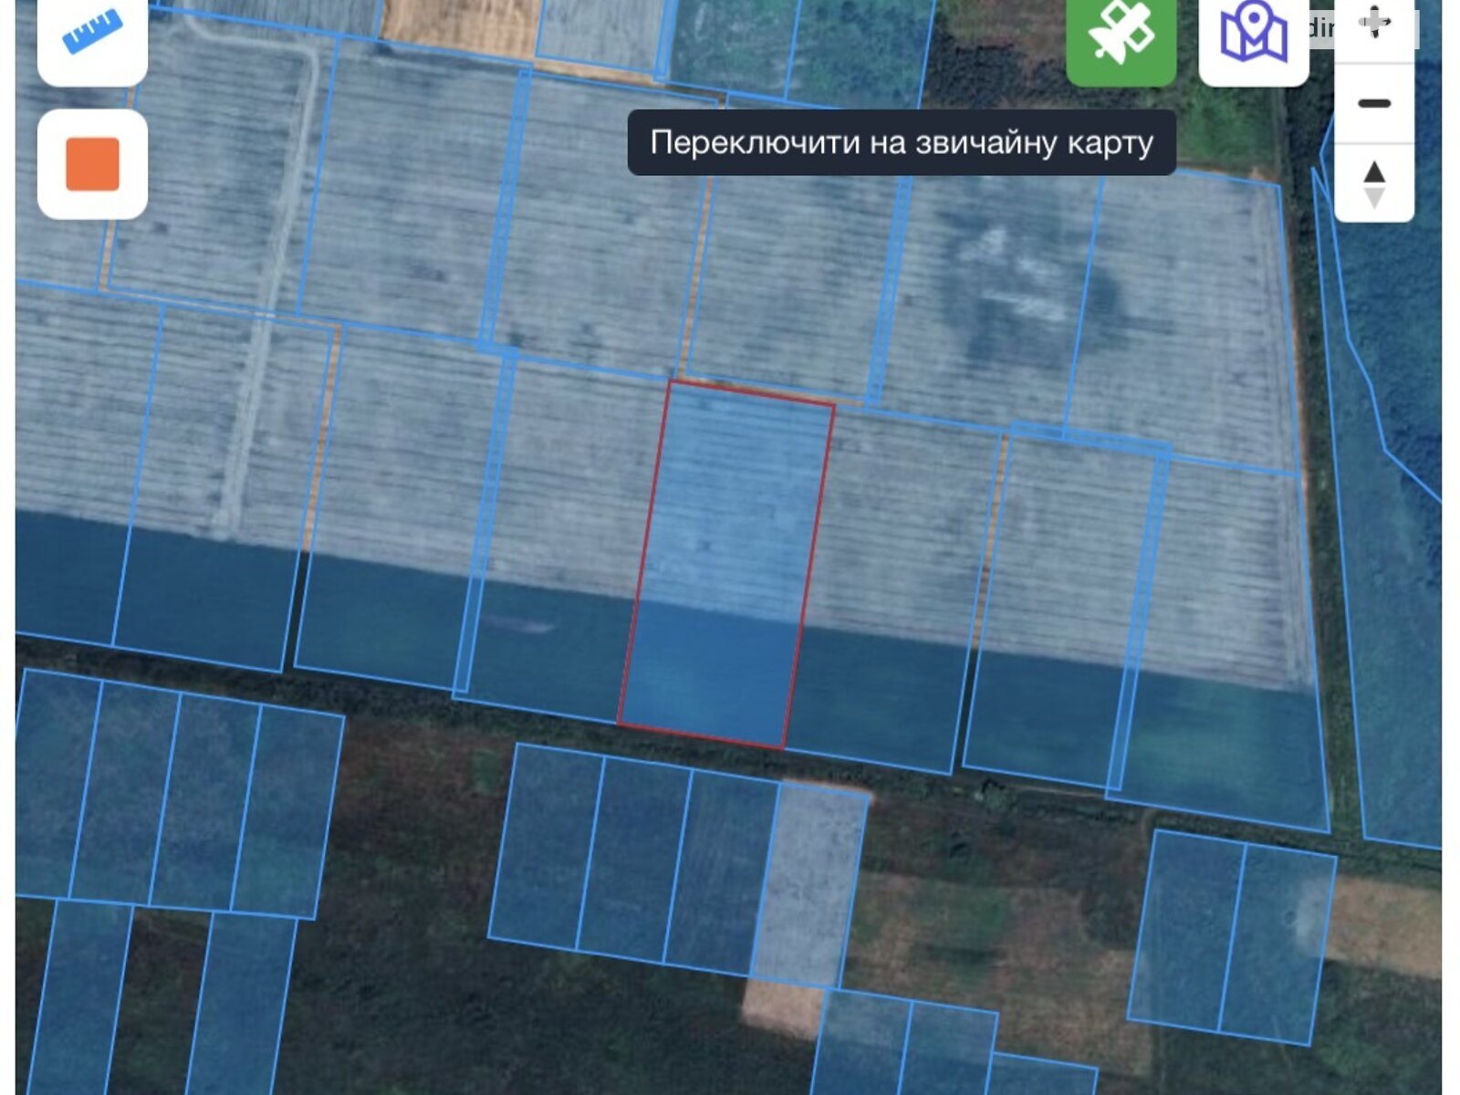Screen dimensions: 1460x1095
Task: Switch to the purple map pin view
Action: click(1253, 35)
